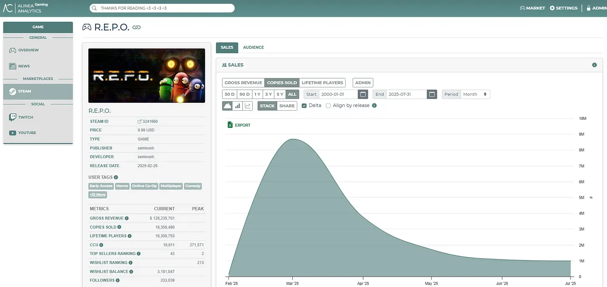Click the info icon beside User Tags
Viewport: 607px width, 287px height.
click(x=116, y=177)
